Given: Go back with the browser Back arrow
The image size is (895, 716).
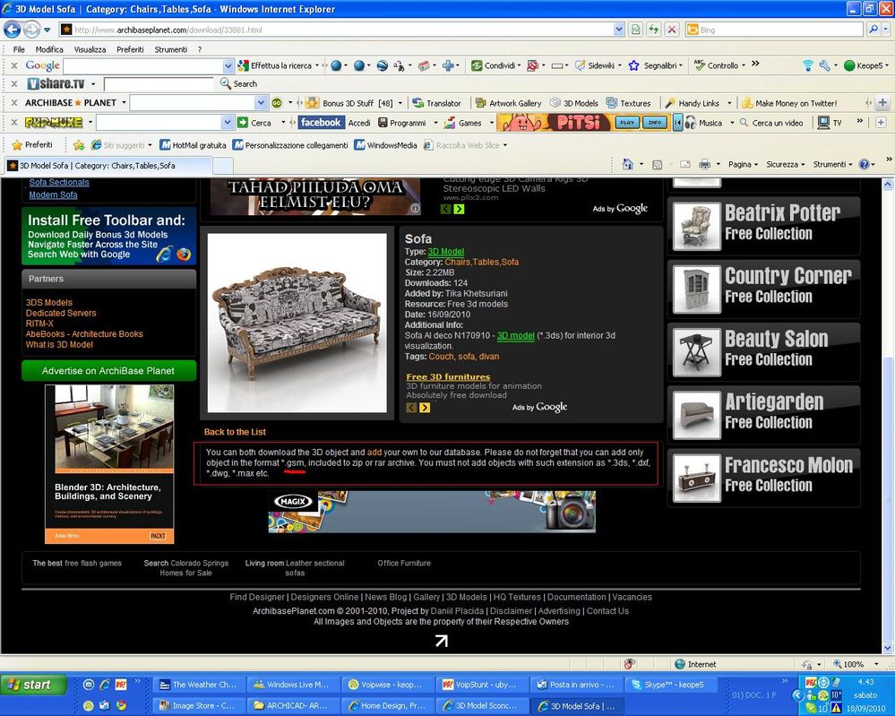Looking at the screenshot, I should coord(12,29).
